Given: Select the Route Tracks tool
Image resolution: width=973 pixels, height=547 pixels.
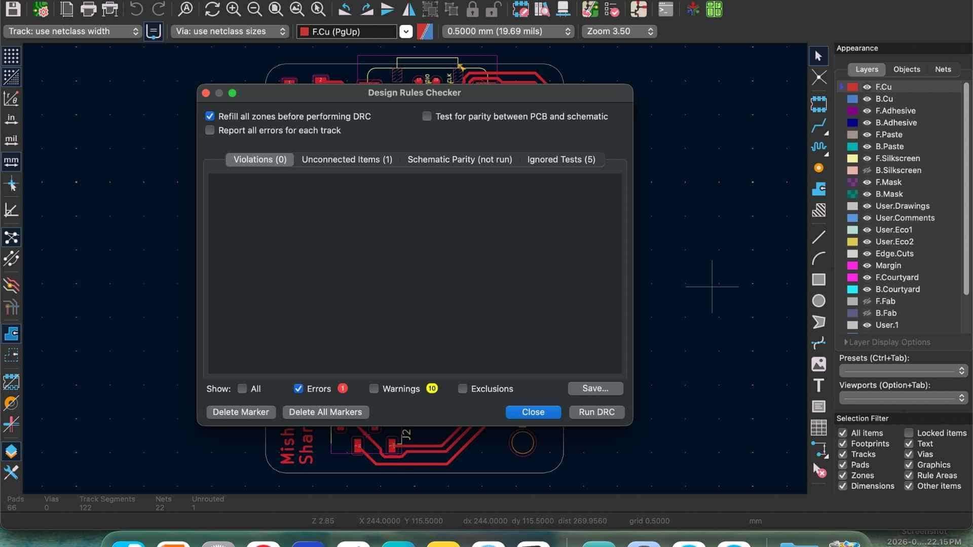Looking at the screenshot, I should (818, 126).
